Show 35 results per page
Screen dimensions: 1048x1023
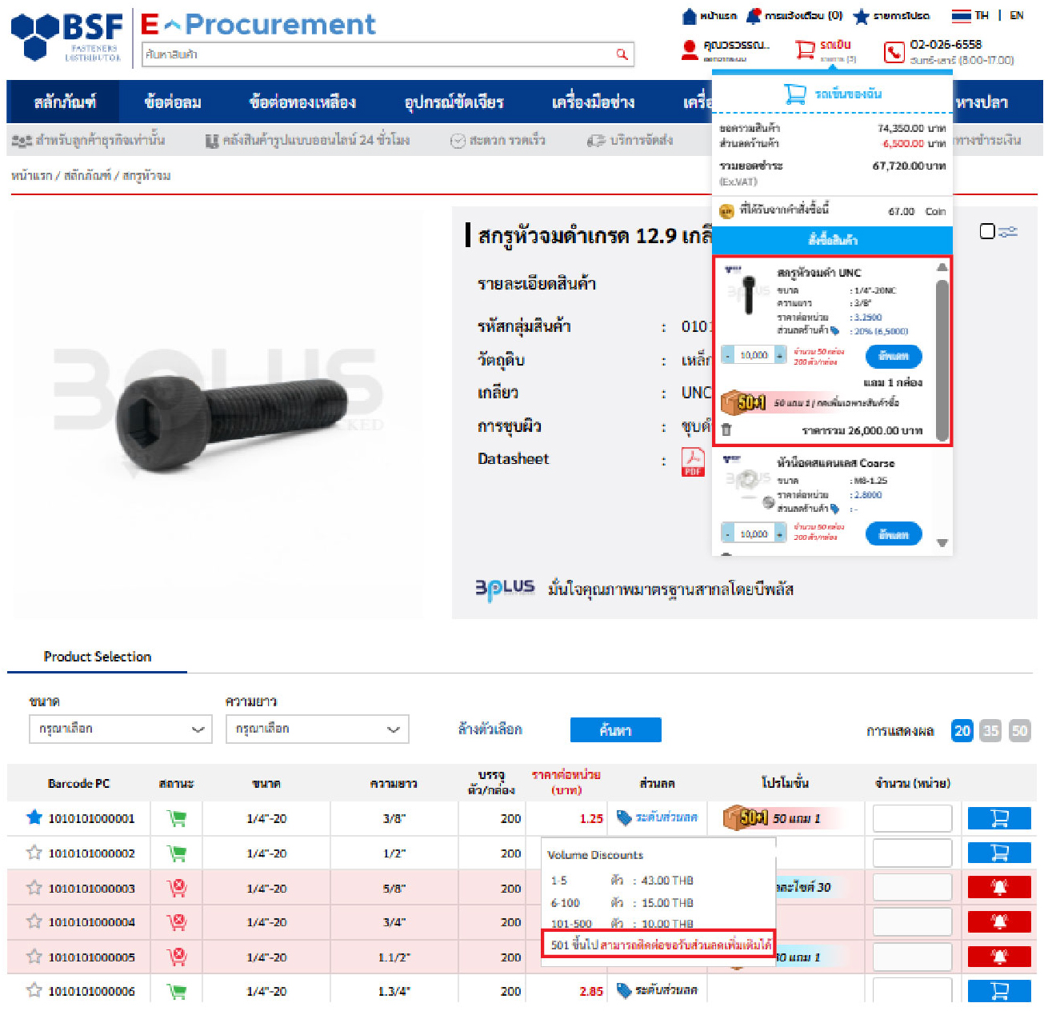coord(990,730)
